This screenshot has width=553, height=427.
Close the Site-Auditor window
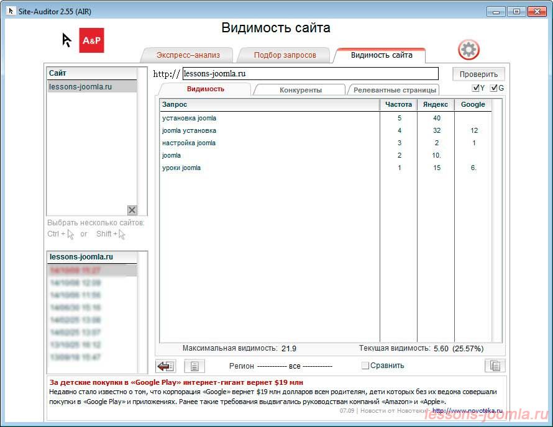click(x=537, y=12)
